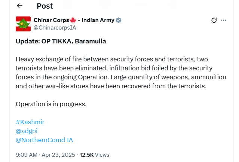This screenshot has width=239, height=162.
Task: Click the Apr 23, 2025 post date
Action: 58,155
